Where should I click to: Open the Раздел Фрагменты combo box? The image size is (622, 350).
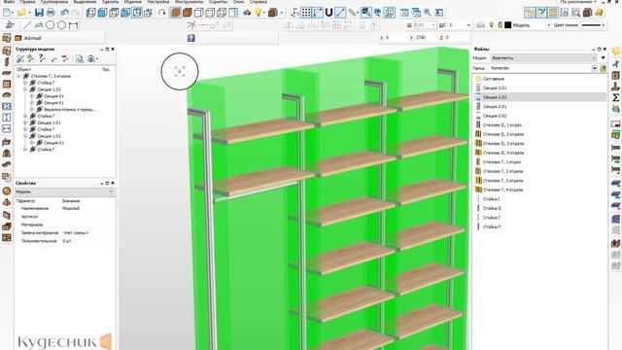tap(543, 58)
